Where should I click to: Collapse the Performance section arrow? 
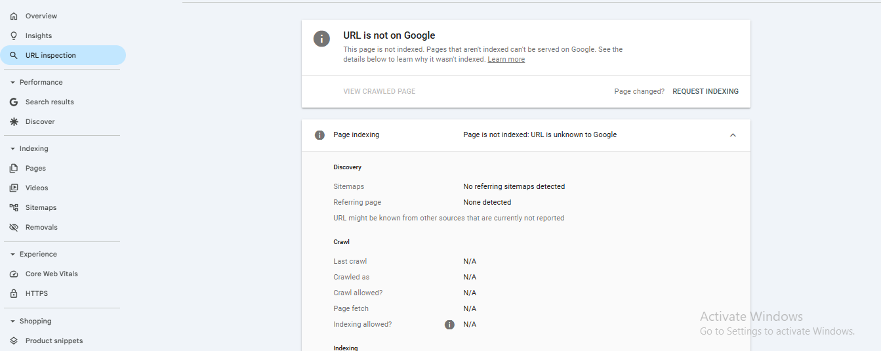click(x=12, y=83)
